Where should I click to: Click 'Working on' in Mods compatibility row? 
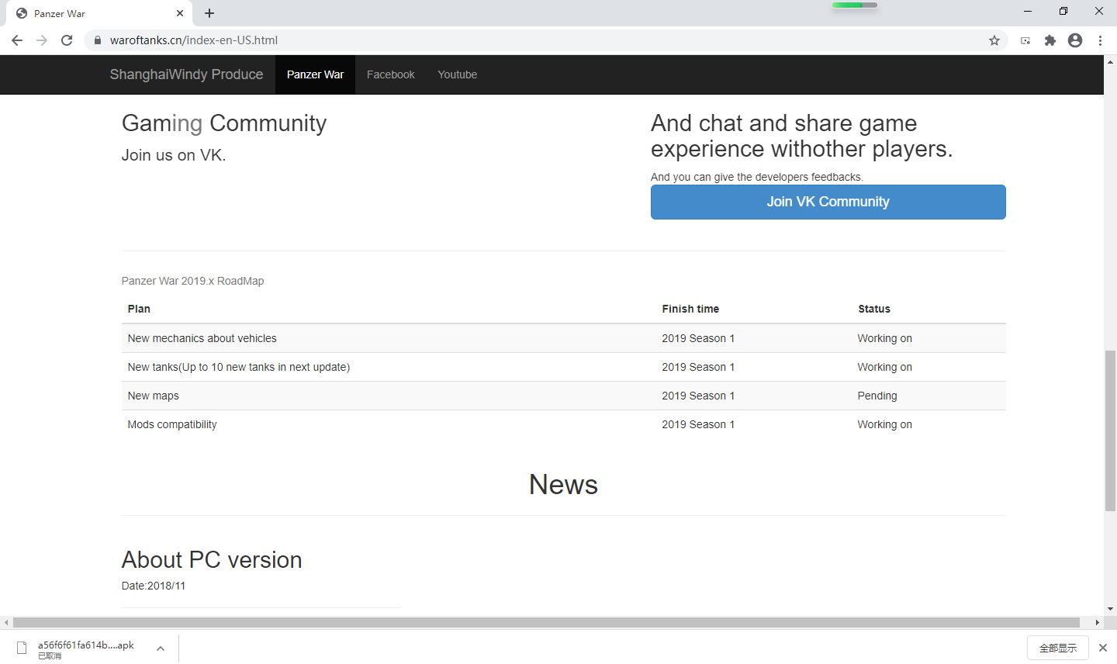click(x=885, y=424)
